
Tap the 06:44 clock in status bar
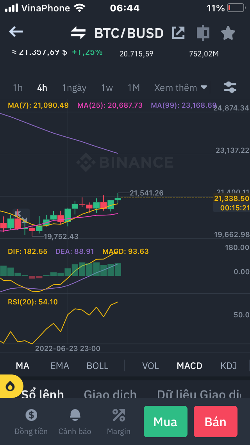(x=125, y=8)
